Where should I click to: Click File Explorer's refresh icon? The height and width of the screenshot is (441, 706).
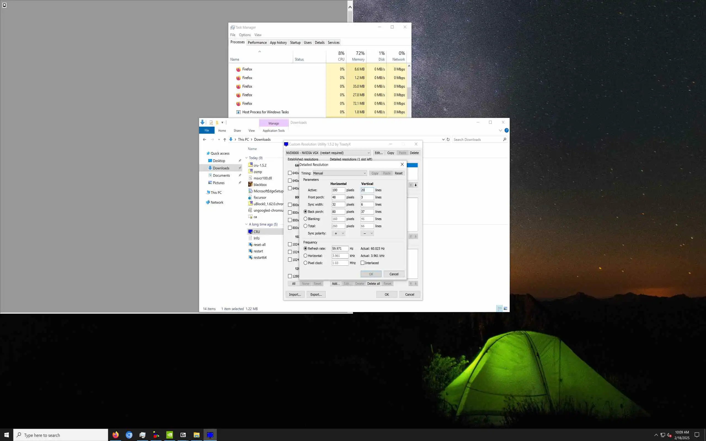(x=448, y=139)
